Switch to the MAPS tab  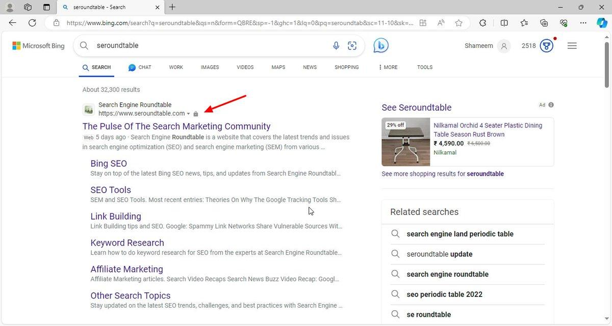coord(278,67)
